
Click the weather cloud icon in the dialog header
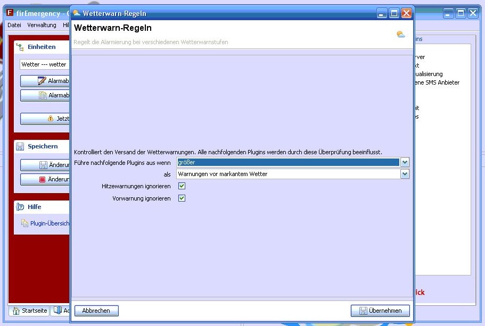400,35
